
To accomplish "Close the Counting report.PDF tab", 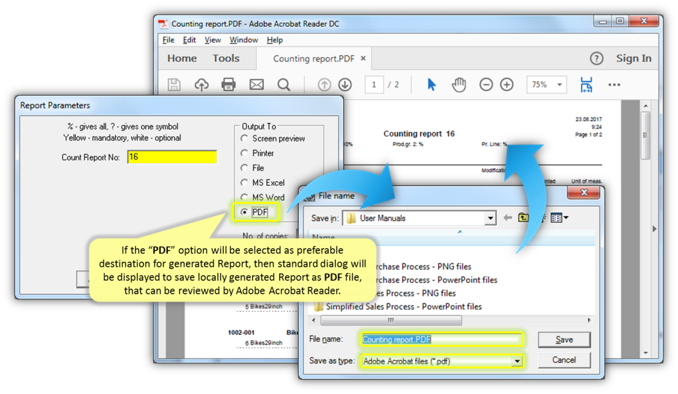I will (x=363, y=58).
